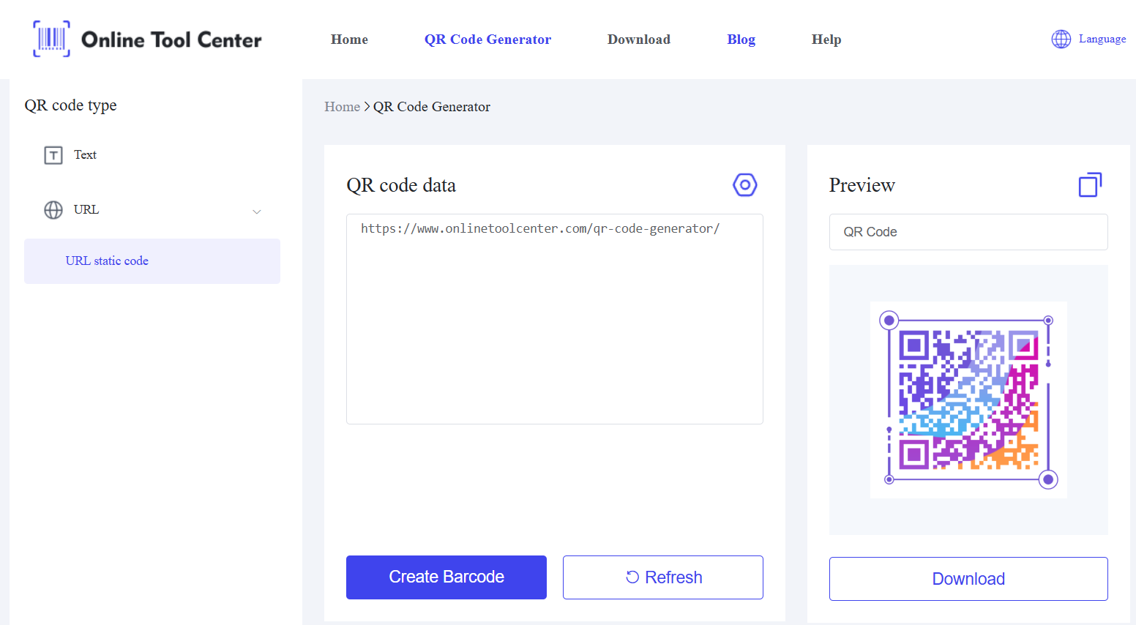Open the QR Code Generator menu item
This screenshot has height=625, width=1136.
point(487,40)
